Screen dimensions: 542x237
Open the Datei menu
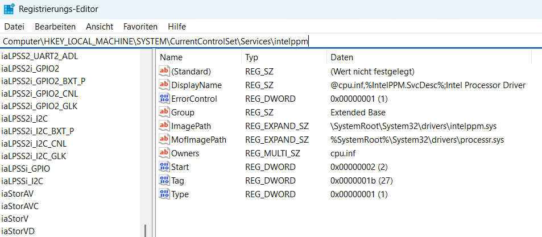click(x=14, y=27)
